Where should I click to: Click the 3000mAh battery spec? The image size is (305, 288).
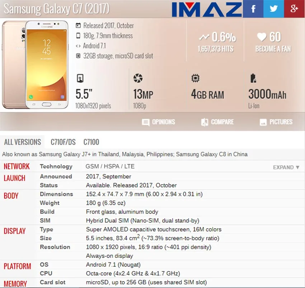pyautogui.click(x=267, y=94)
